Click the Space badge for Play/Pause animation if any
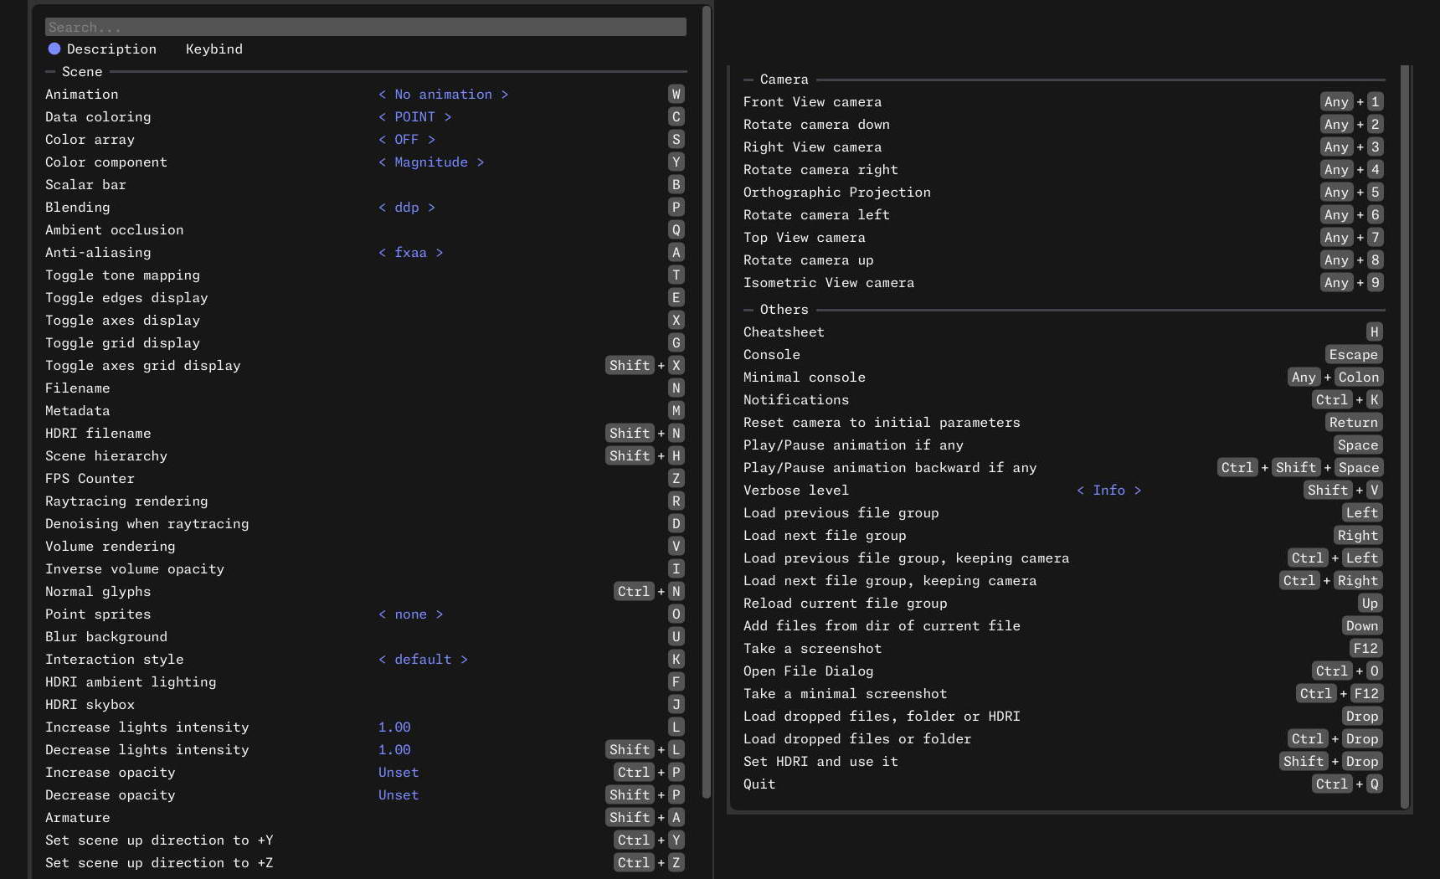Screen dimensions: 1440x879 (x=1358, y=445)
